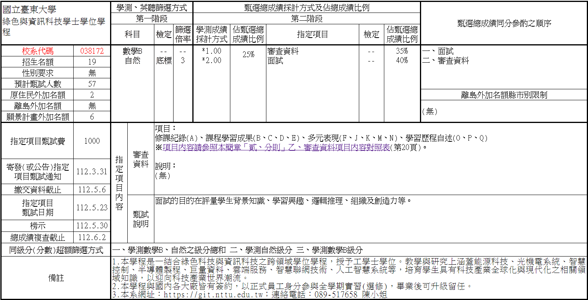Select the date 112.3.31
The width and height of the screenshot is (588, 300).
coord(92,172)
